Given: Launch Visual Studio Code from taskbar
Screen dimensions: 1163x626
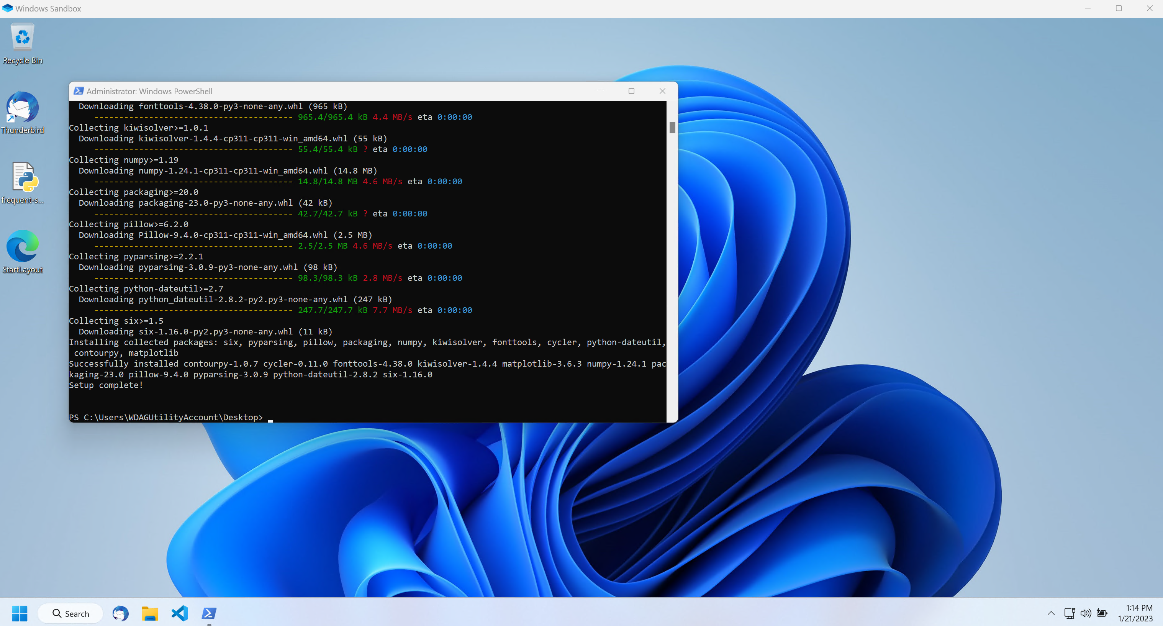Looking at the screenshot, I should (x=179, y=613).
